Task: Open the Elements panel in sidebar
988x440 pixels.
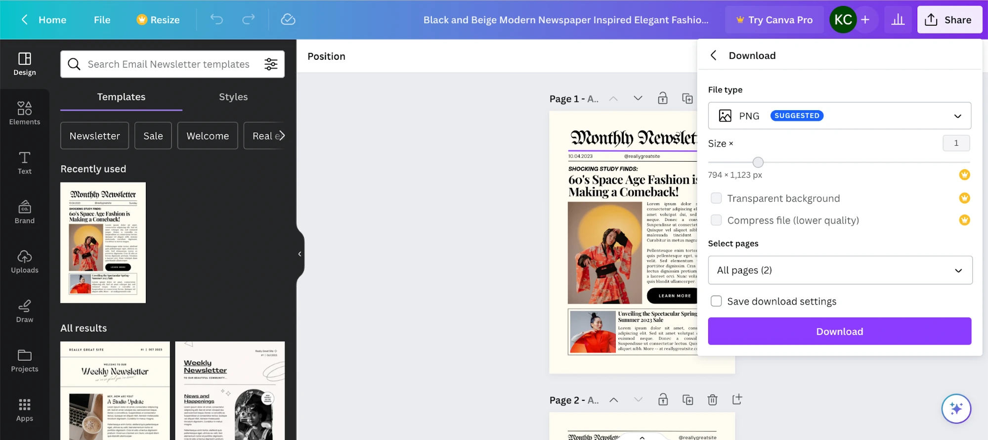Action: [25, 113]
